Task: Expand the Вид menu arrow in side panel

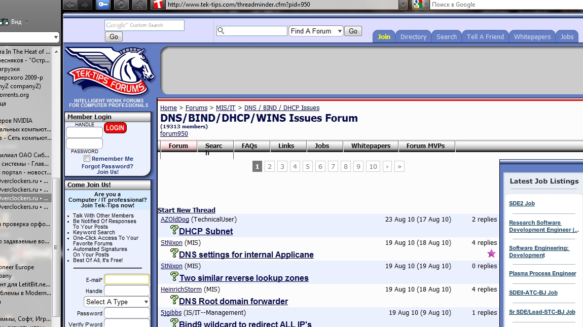Action: coord(26,22)
